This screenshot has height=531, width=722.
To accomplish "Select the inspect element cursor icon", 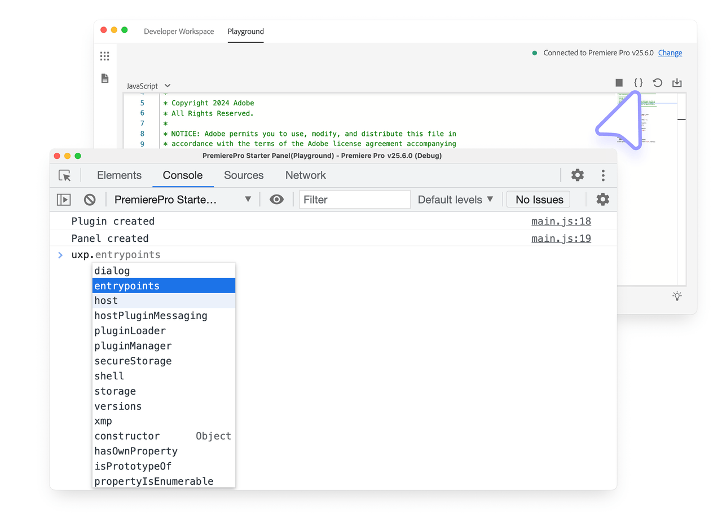I will pyautogui.click(x=64, y=175).
